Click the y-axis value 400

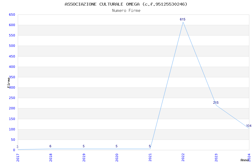pos(12,67)
